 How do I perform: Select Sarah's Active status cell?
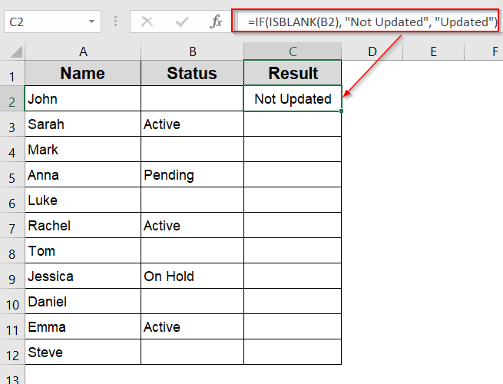click(x=192, y=124)
